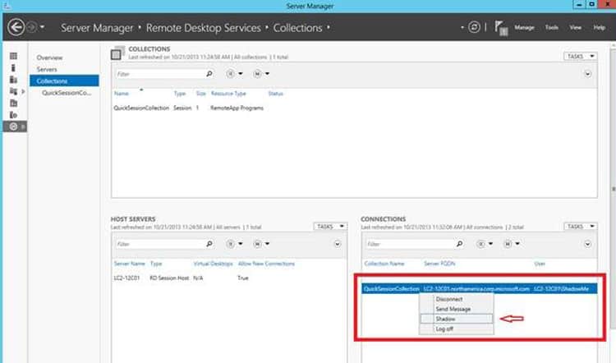616x363 pixels.
Task: Choose Log off from the context menu
Action: 457,329
